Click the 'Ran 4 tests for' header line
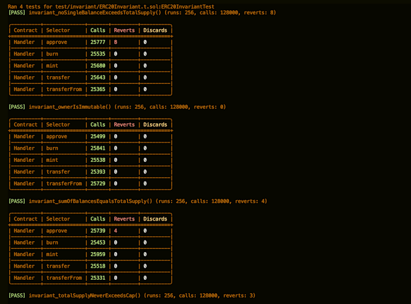This screenshot has height=304, width=411. pos(111,7)
